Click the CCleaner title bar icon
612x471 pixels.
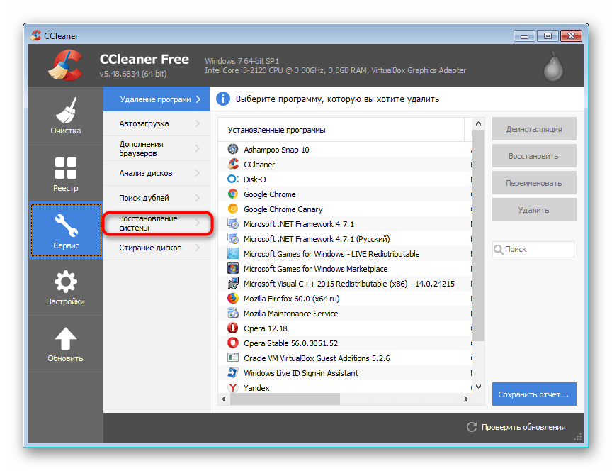(35, 35)
